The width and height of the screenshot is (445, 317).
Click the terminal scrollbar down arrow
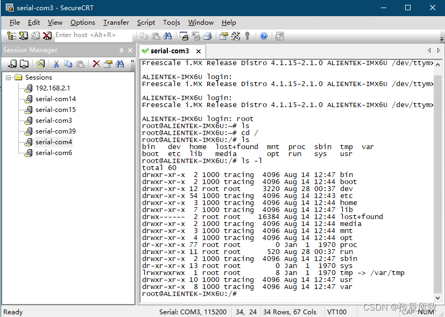click(x=437, y=298)
